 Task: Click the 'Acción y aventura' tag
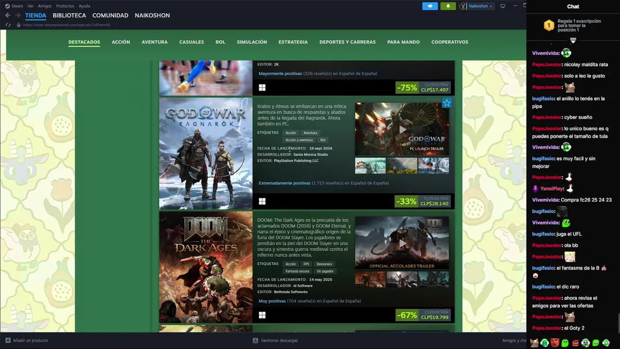299,140
